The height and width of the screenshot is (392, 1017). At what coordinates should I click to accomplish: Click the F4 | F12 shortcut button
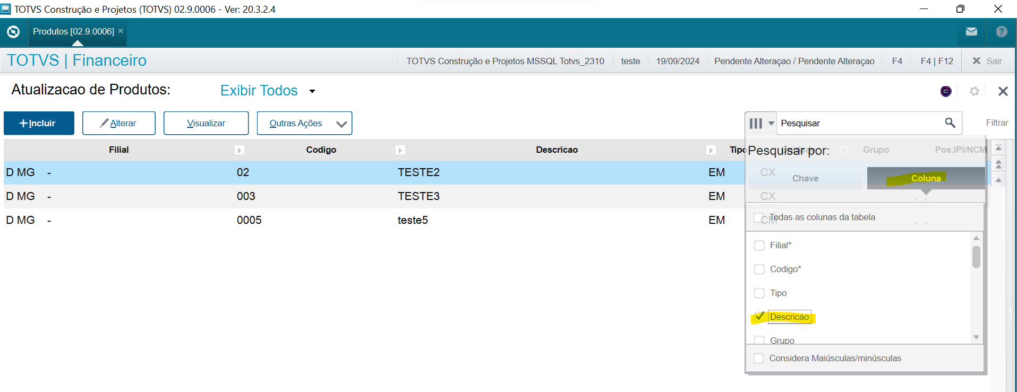click(x=937, y=61)
